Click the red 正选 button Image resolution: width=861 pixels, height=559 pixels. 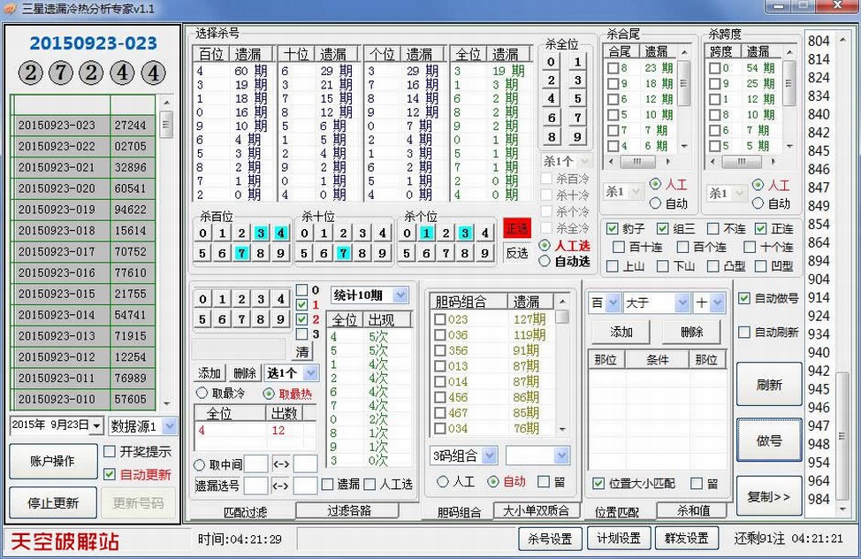pos(516,228)
